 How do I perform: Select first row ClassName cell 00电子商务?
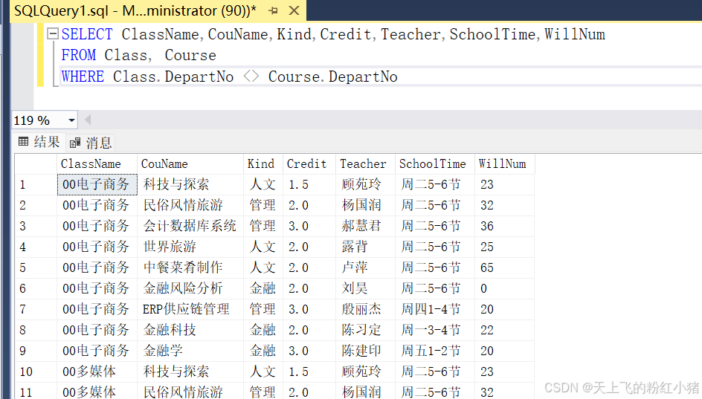97,185
